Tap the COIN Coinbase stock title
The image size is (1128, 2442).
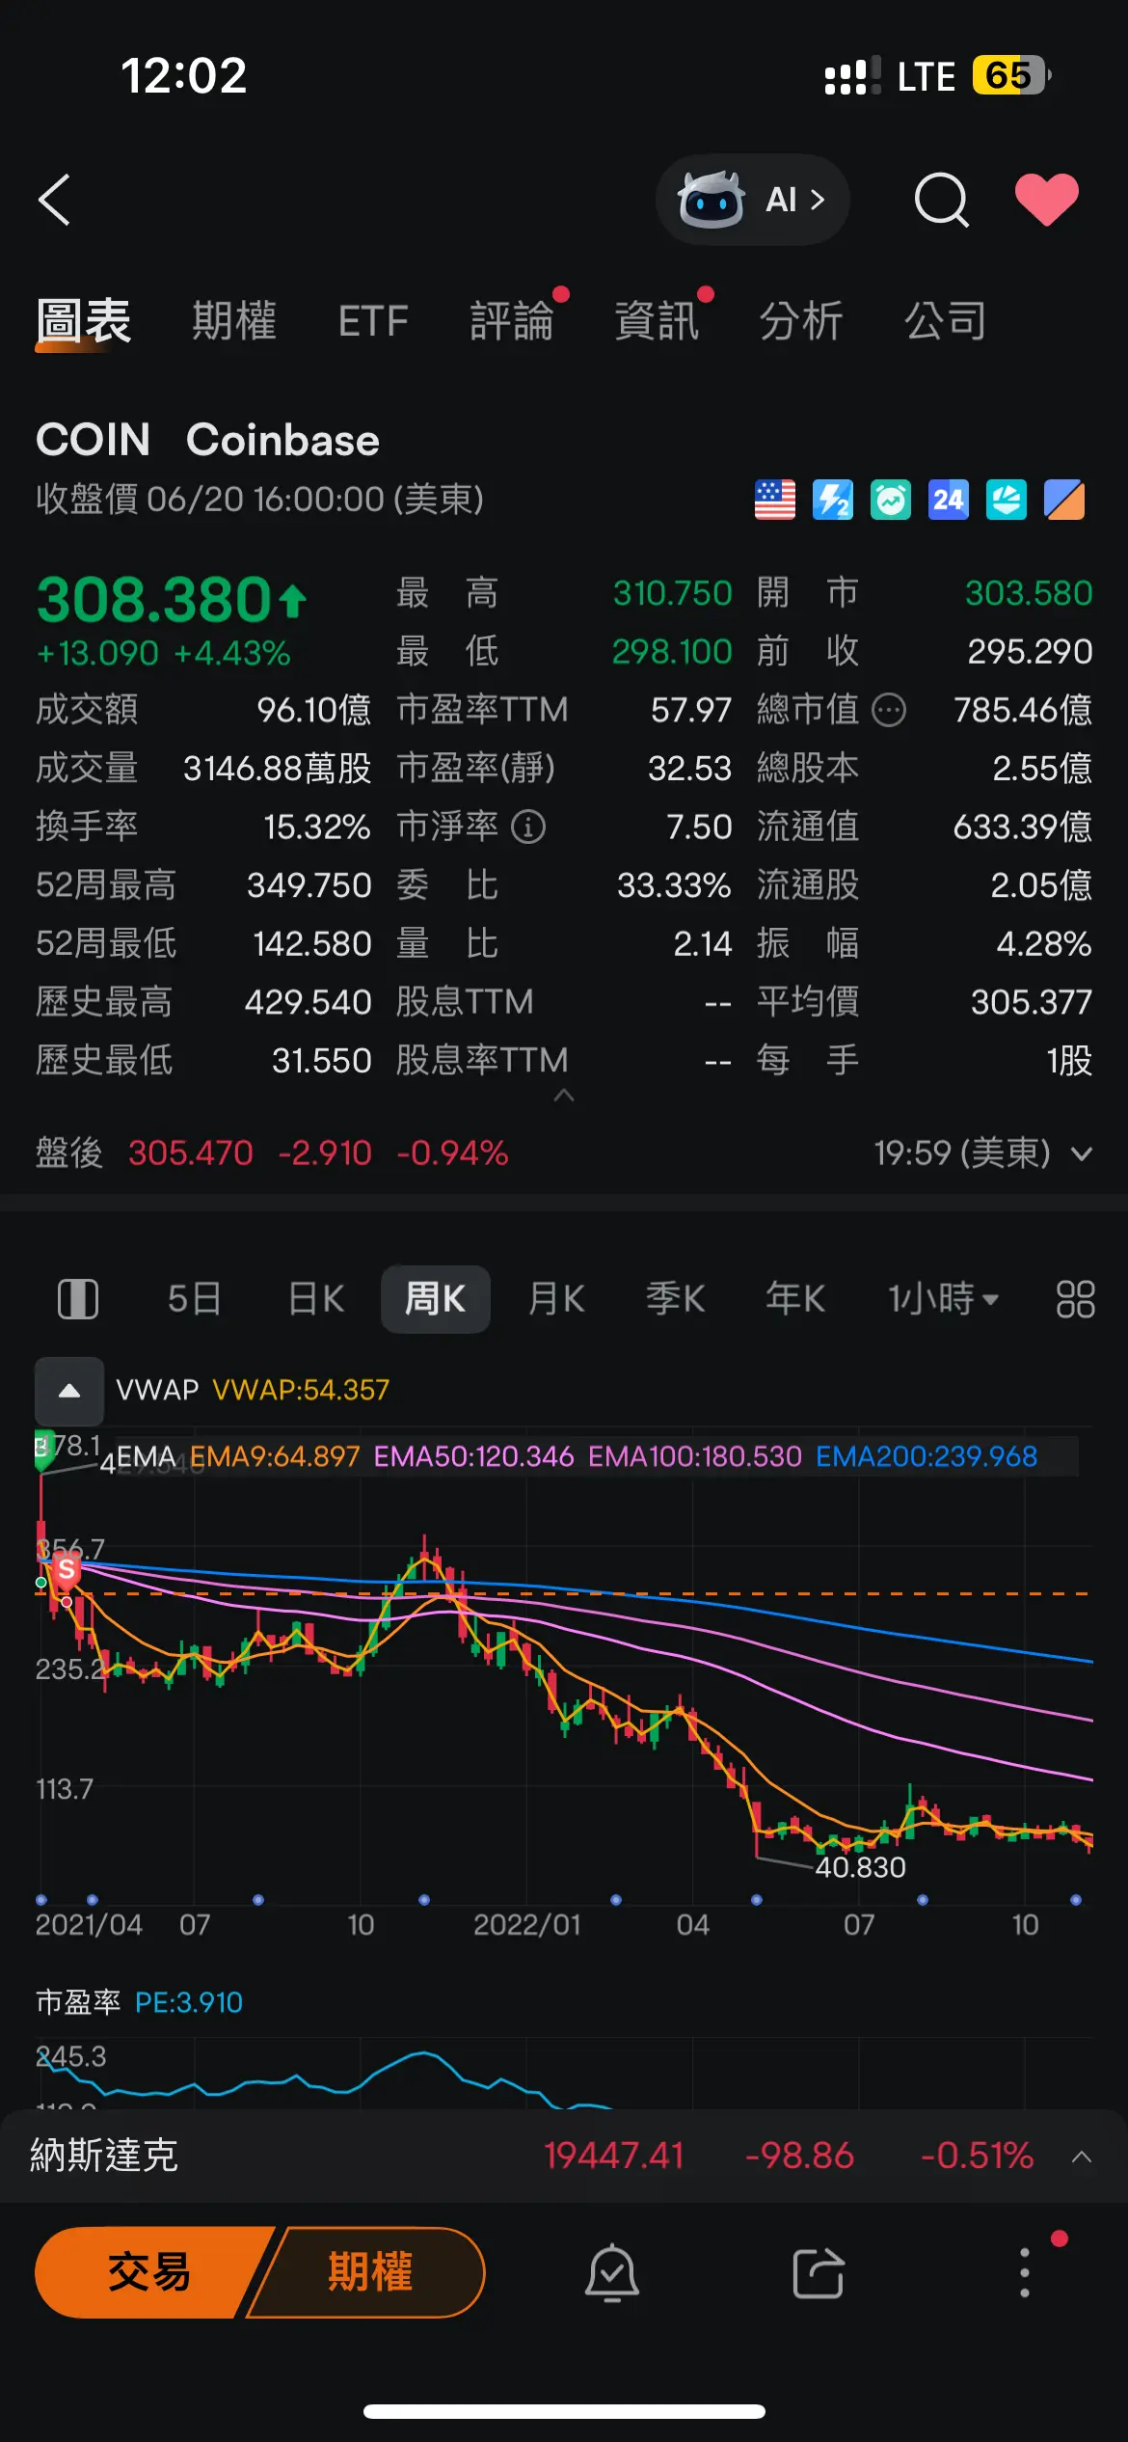(207, 441)
